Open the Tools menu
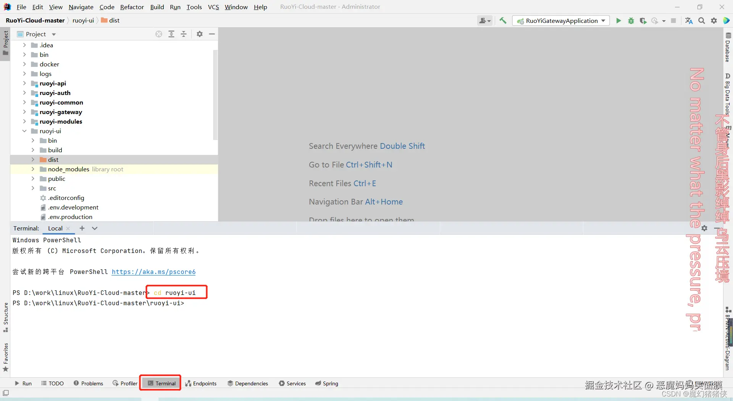 tap(194, 7)
